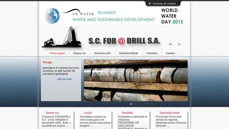
Task: Click the Lucrări card heading
Action: click(88, 113)
